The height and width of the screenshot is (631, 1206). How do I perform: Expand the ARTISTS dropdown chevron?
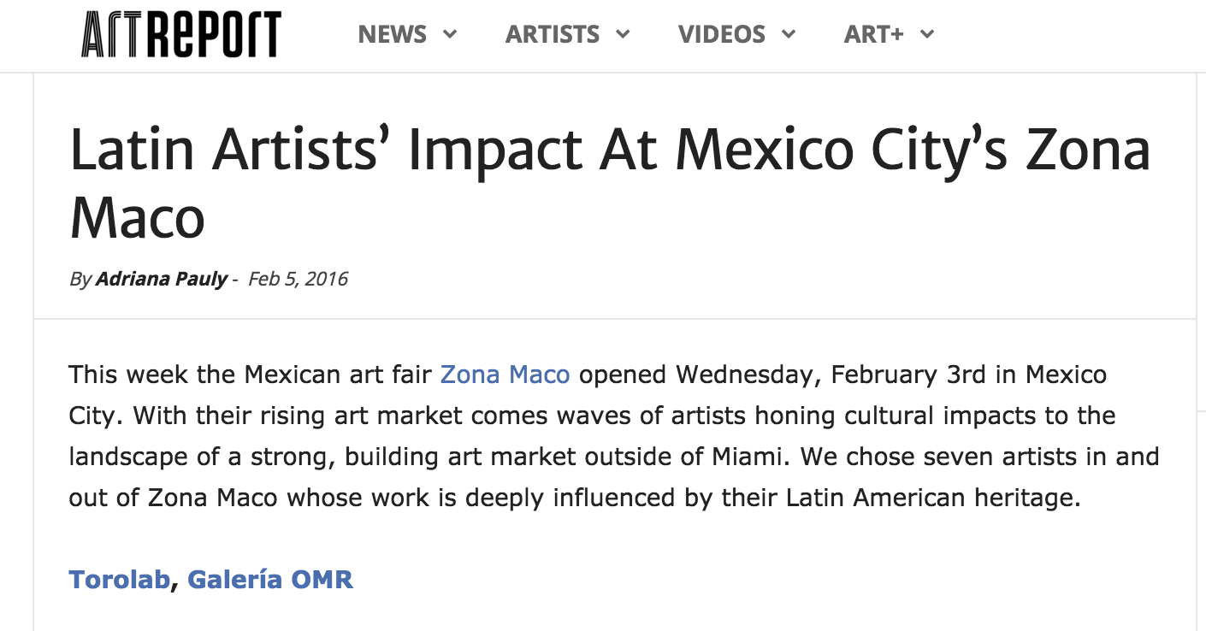coord(623,35)
